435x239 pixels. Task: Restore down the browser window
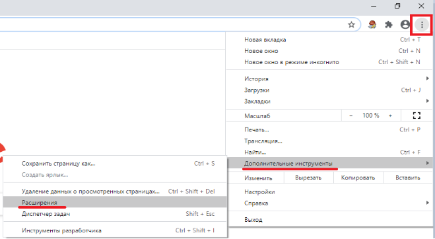pyautogui.click(x=397, y=6)
